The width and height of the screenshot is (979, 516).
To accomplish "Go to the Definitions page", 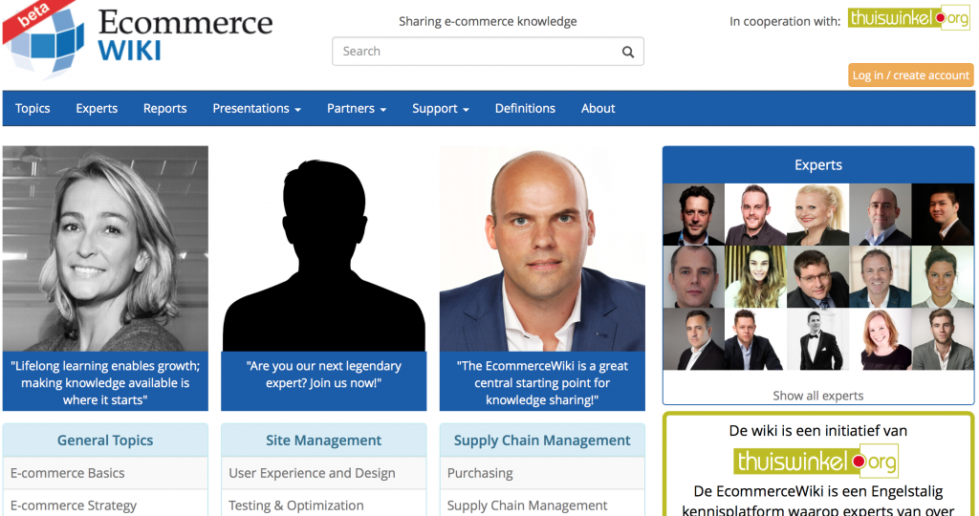I will point(525,109).
